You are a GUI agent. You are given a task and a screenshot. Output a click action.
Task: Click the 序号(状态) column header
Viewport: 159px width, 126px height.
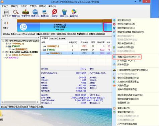point(73,42)
